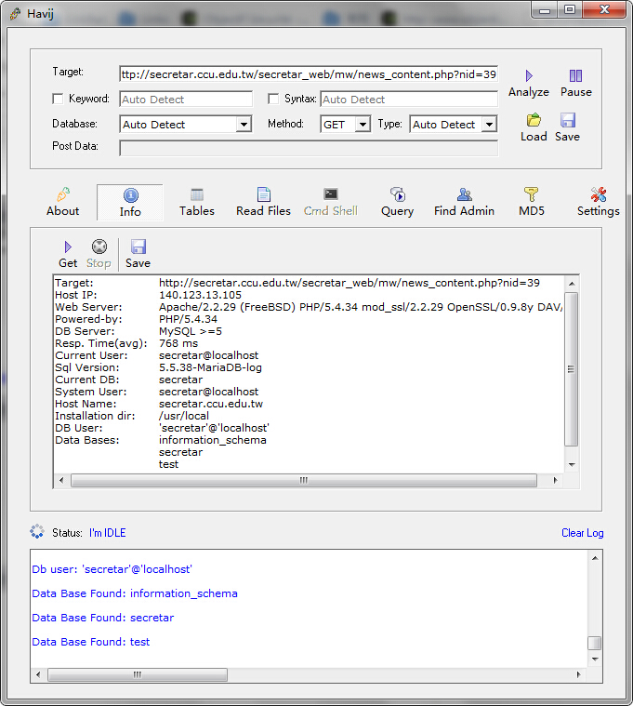The width and height of the screenshot is (633, 706).
Task: Click log line 'Data Base Found: information_schema'
Action: coord(135,593)
